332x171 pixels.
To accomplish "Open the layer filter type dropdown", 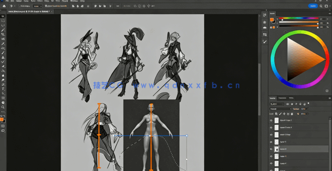I will [x=277, y=104].
